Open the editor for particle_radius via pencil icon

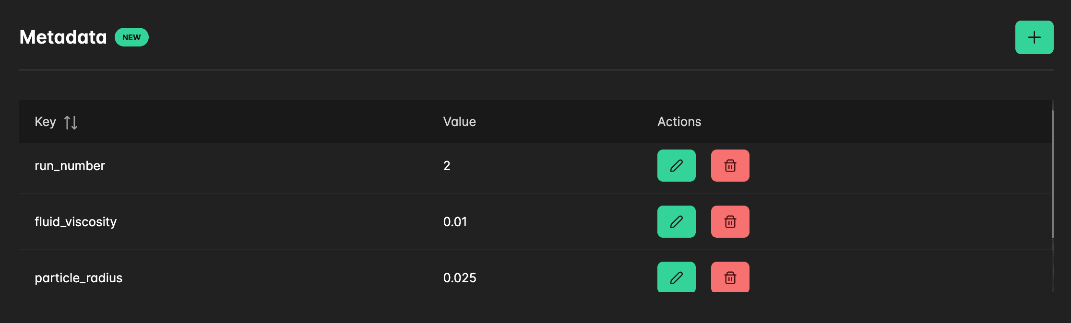point(676,277)
